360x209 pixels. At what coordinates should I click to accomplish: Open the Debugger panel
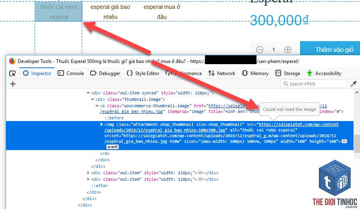tap(105, 73)
